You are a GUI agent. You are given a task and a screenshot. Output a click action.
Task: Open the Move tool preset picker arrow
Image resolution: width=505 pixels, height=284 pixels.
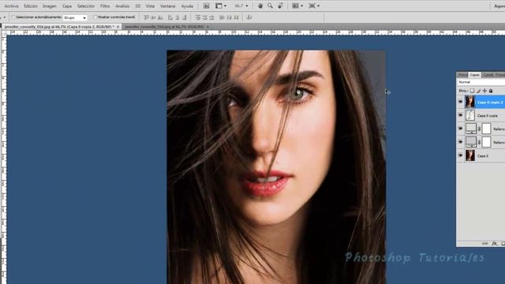coord(5,17)
